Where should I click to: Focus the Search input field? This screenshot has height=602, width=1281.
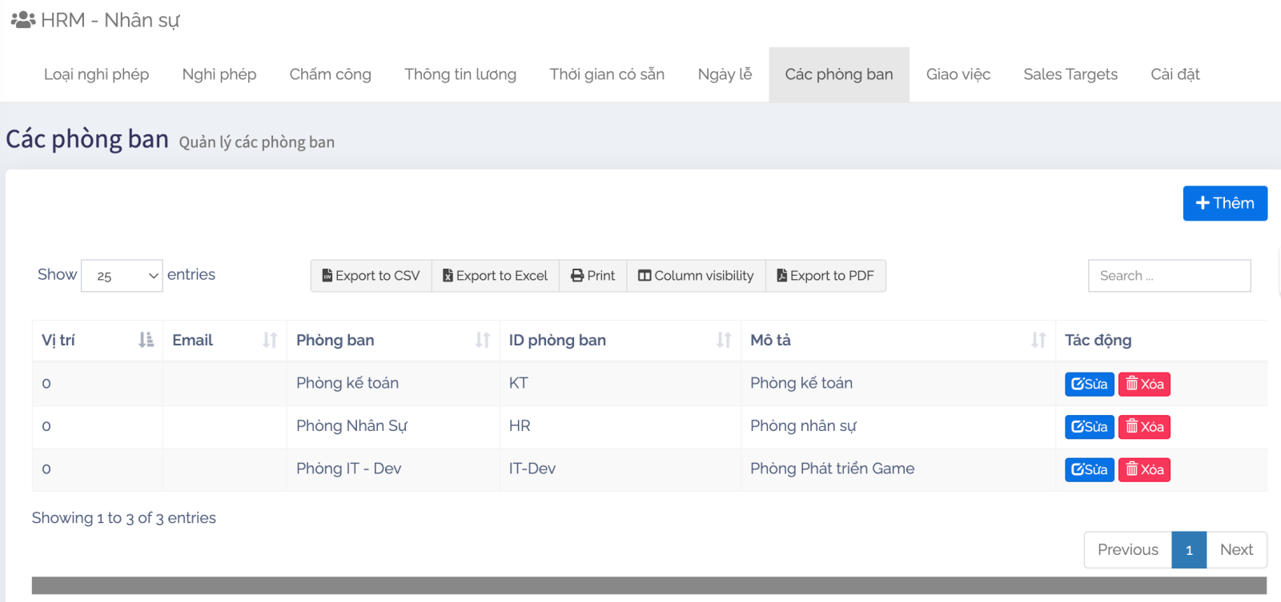pos(1169,276)
